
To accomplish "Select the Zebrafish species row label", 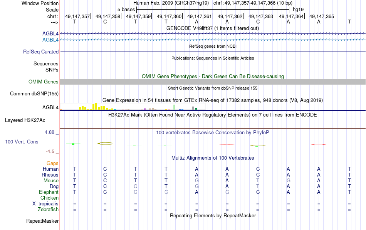I will coord(48,210).
